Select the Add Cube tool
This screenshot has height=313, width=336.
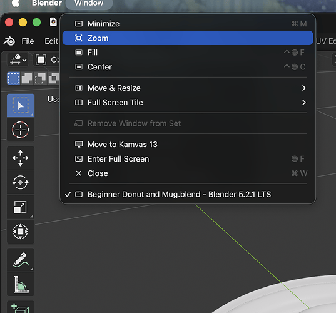pyautogui.click(x=21, y=307)
